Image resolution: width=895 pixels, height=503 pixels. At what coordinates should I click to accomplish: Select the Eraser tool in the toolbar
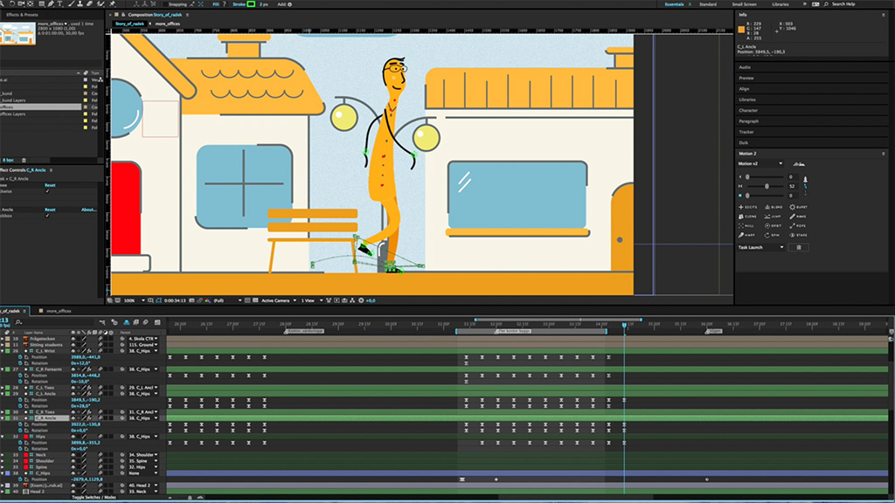[x=90, y=4]
